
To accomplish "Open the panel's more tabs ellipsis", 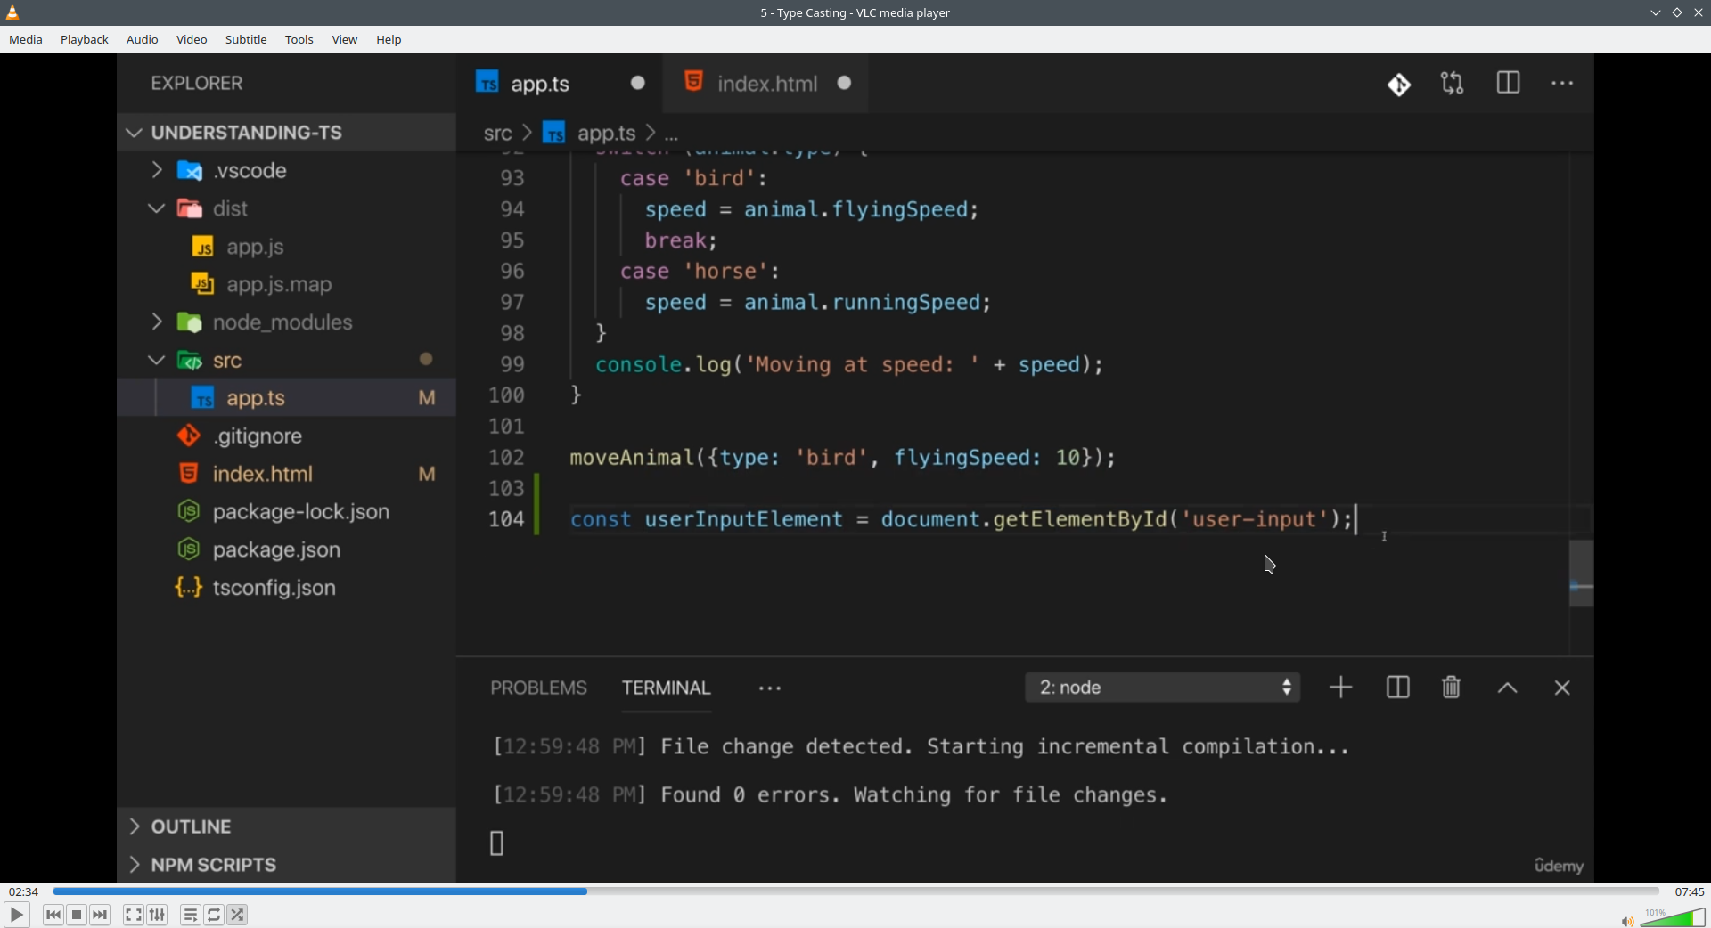I will 770,688.
